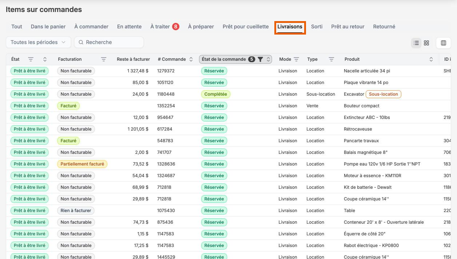
Task: Open the Prêt pour cueillette tab
Action: coord(246,27)
